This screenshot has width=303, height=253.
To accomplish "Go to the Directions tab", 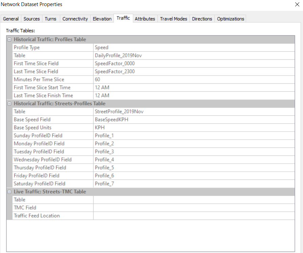I will click(202, 19).
